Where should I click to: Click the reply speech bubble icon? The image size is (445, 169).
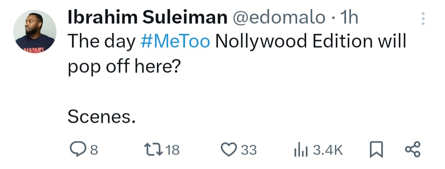tap(77, 149)
